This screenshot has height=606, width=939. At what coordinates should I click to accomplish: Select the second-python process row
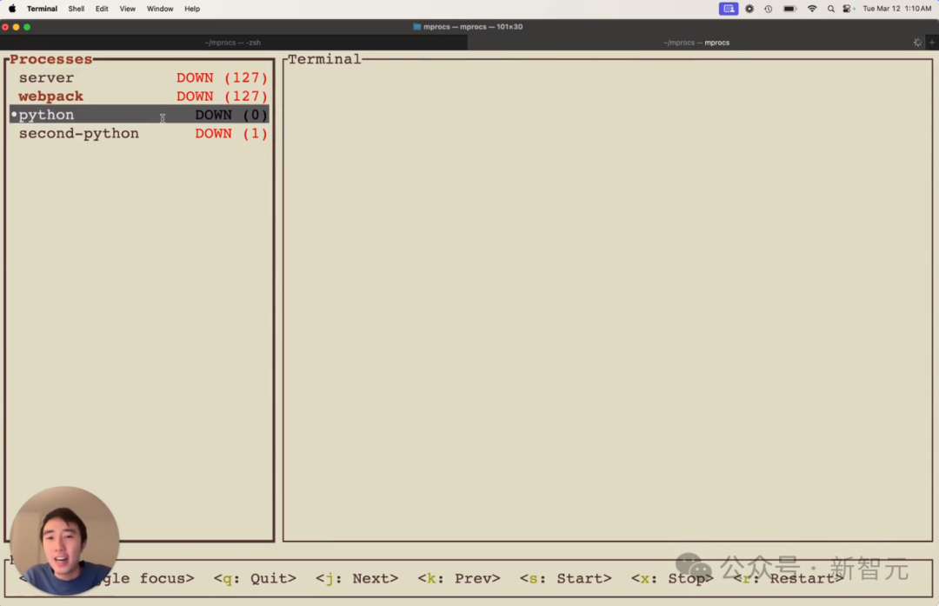[x=139, y=134]
